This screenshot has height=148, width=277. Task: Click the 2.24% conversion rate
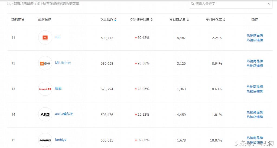[x=217, y=38]
